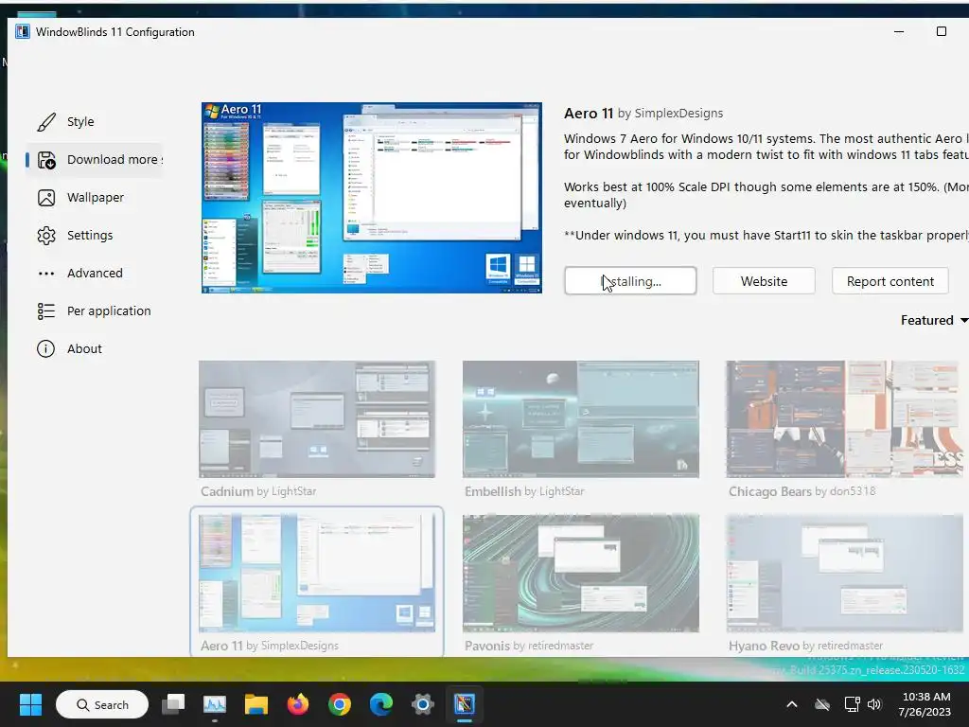Click the large Aero 11 preview image
Screen dimensions: 969x727
click(371, 198)
